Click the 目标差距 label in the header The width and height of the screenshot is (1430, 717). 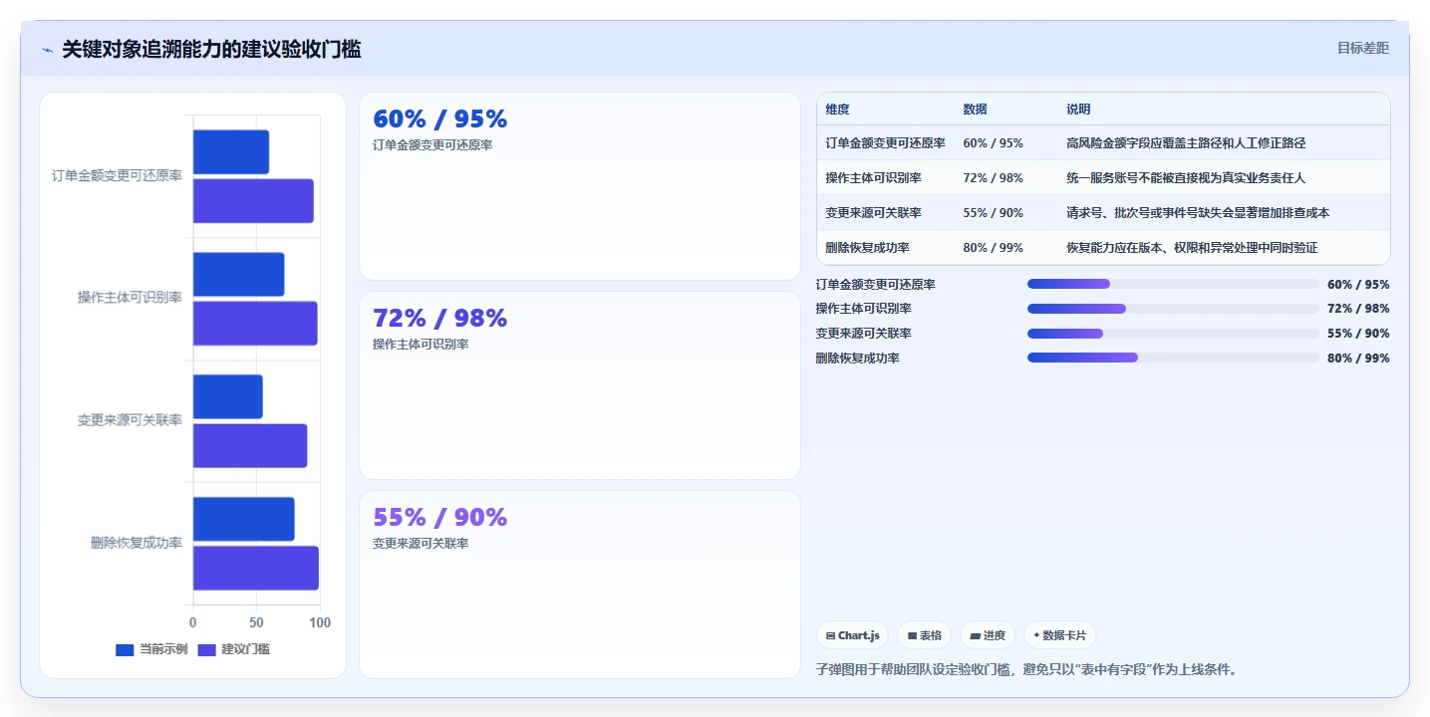(1363, 48)
